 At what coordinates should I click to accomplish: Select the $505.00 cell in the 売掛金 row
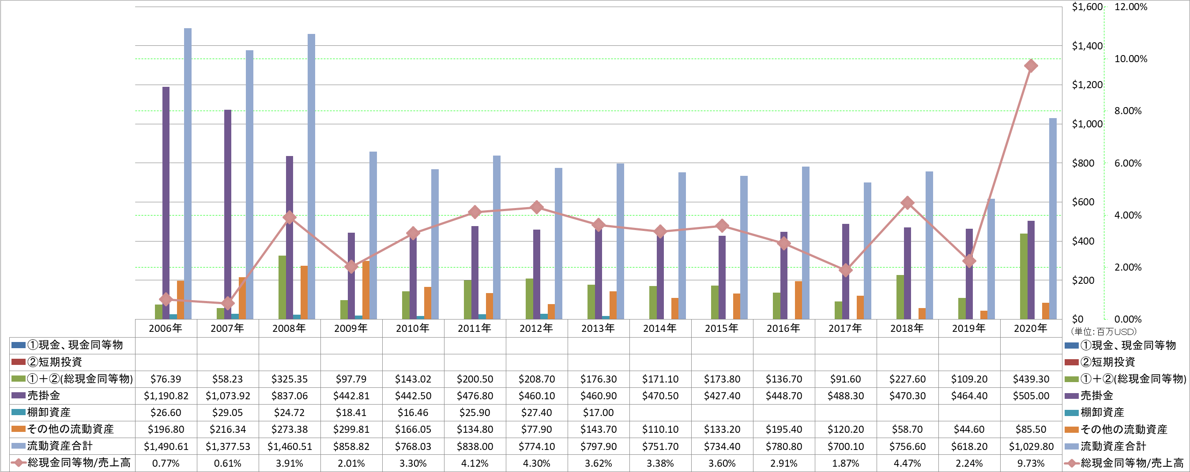(x=1031, y=396)
